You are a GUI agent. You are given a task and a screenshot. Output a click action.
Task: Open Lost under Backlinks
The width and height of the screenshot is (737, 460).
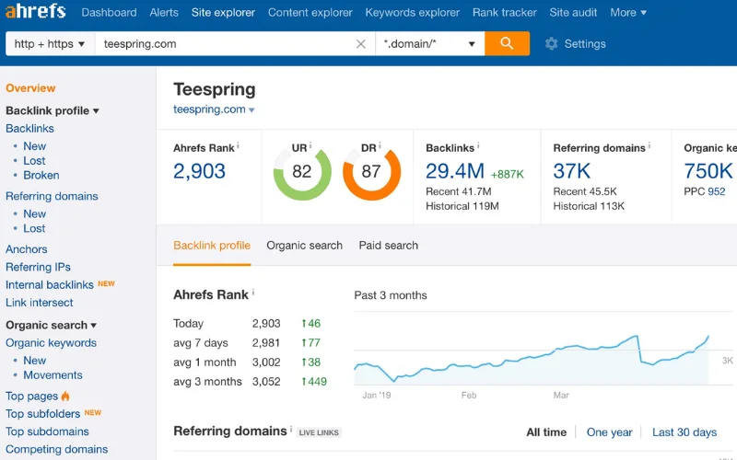[34, 161]
